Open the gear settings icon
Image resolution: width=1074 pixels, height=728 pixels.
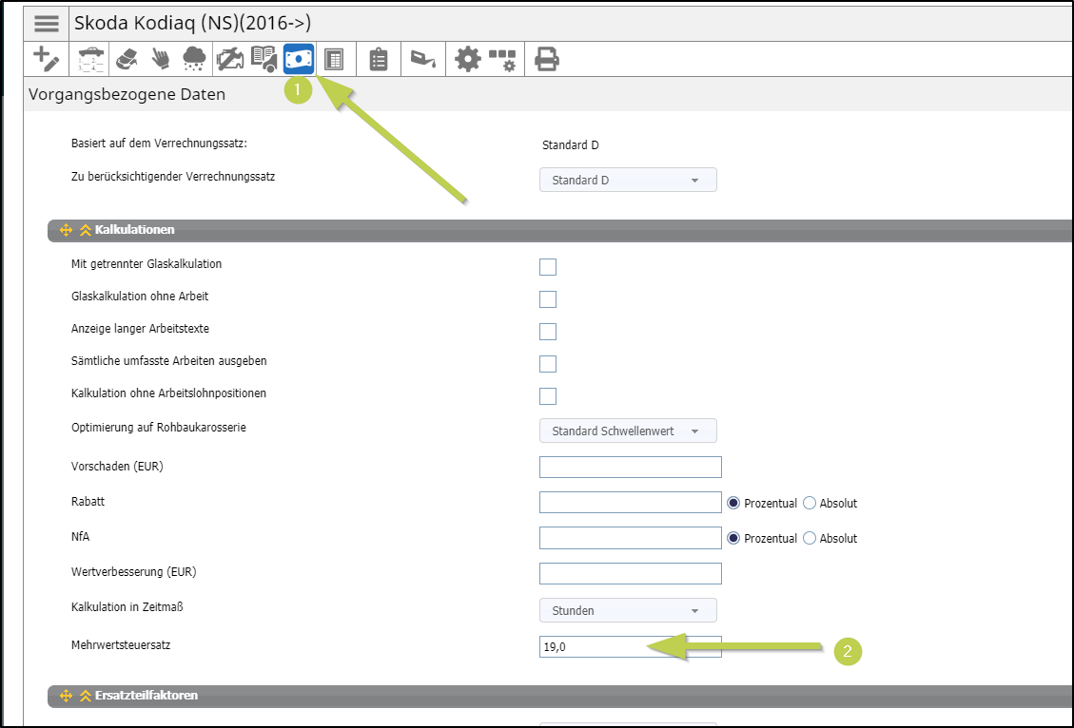467,59
